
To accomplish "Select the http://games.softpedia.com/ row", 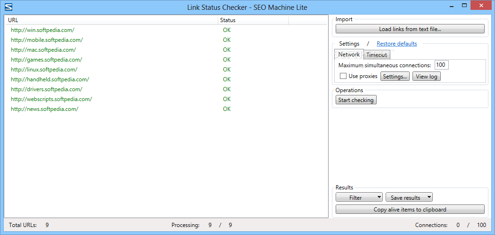I will pyautogui.click(x=166, y=60).
